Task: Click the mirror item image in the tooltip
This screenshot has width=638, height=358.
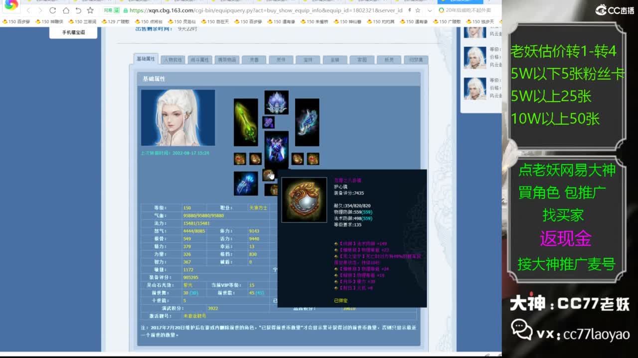Action: click(x=305, y=200)
